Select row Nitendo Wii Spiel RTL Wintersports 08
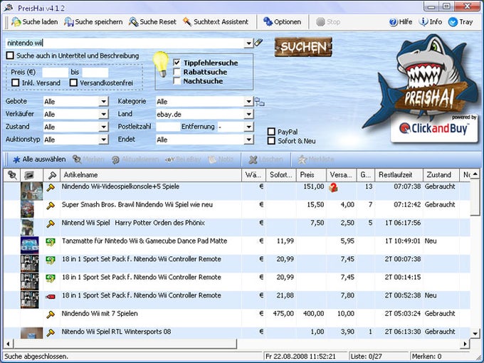The image size is (484, 363). 237,333
